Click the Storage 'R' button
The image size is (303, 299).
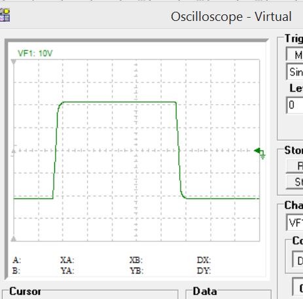tap(294, 166)
